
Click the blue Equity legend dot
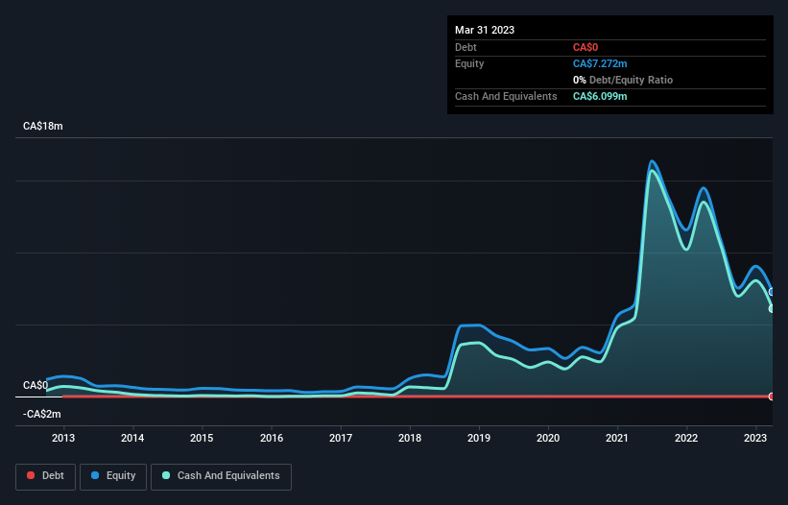[95, 475]
